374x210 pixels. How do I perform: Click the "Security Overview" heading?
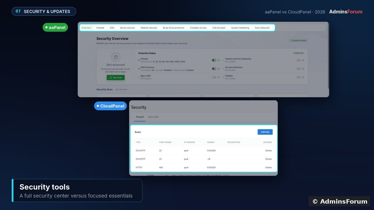(x=112, y=38)
